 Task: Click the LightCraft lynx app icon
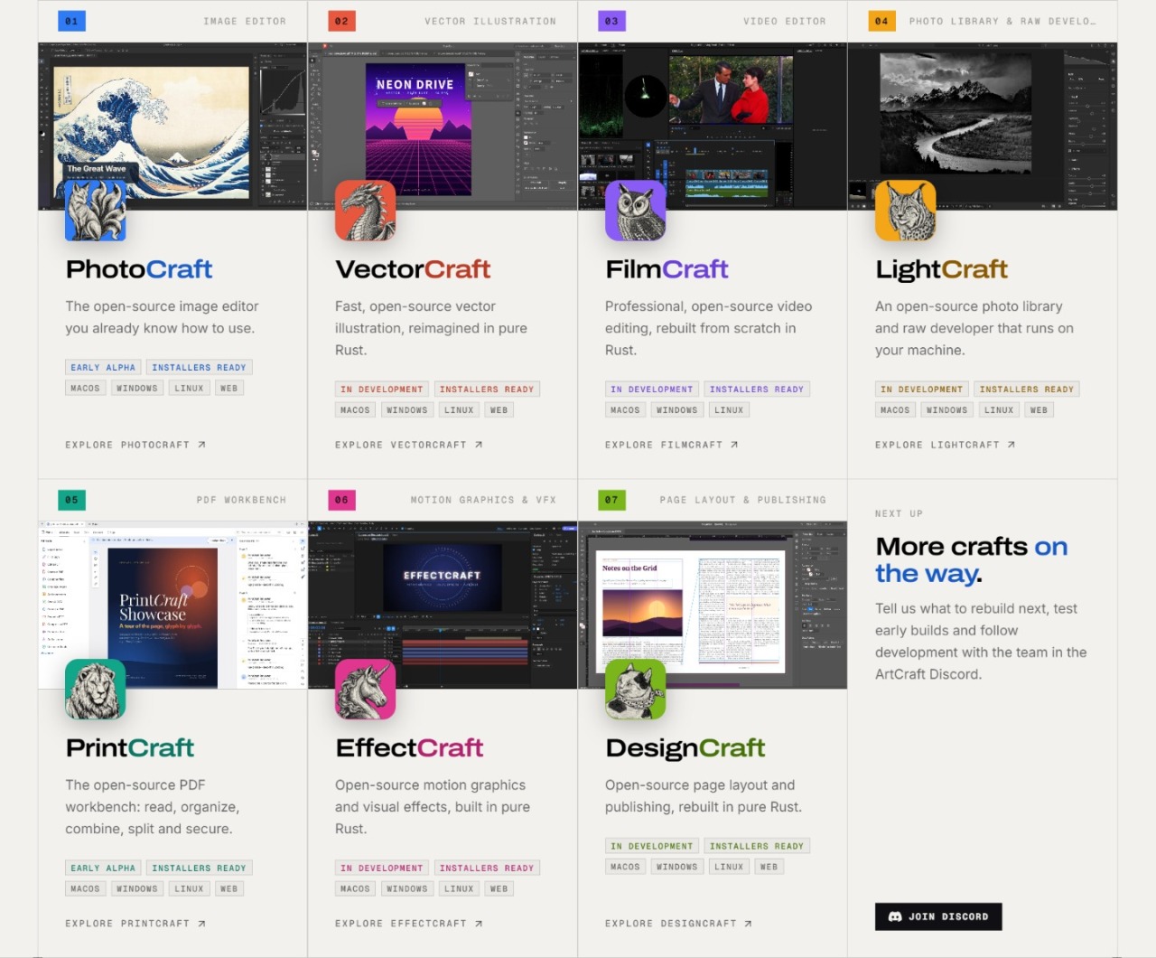pyautogui.click(x=905, y=211)
